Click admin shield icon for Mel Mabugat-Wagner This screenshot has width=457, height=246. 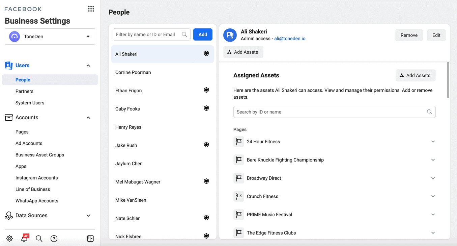coord(206,181)
